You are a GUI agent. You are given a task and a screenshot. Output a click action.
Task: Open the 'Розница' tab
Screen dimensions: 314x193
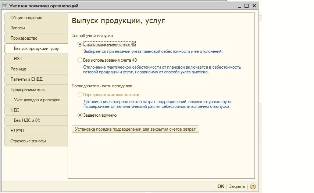tap(36, 69)
